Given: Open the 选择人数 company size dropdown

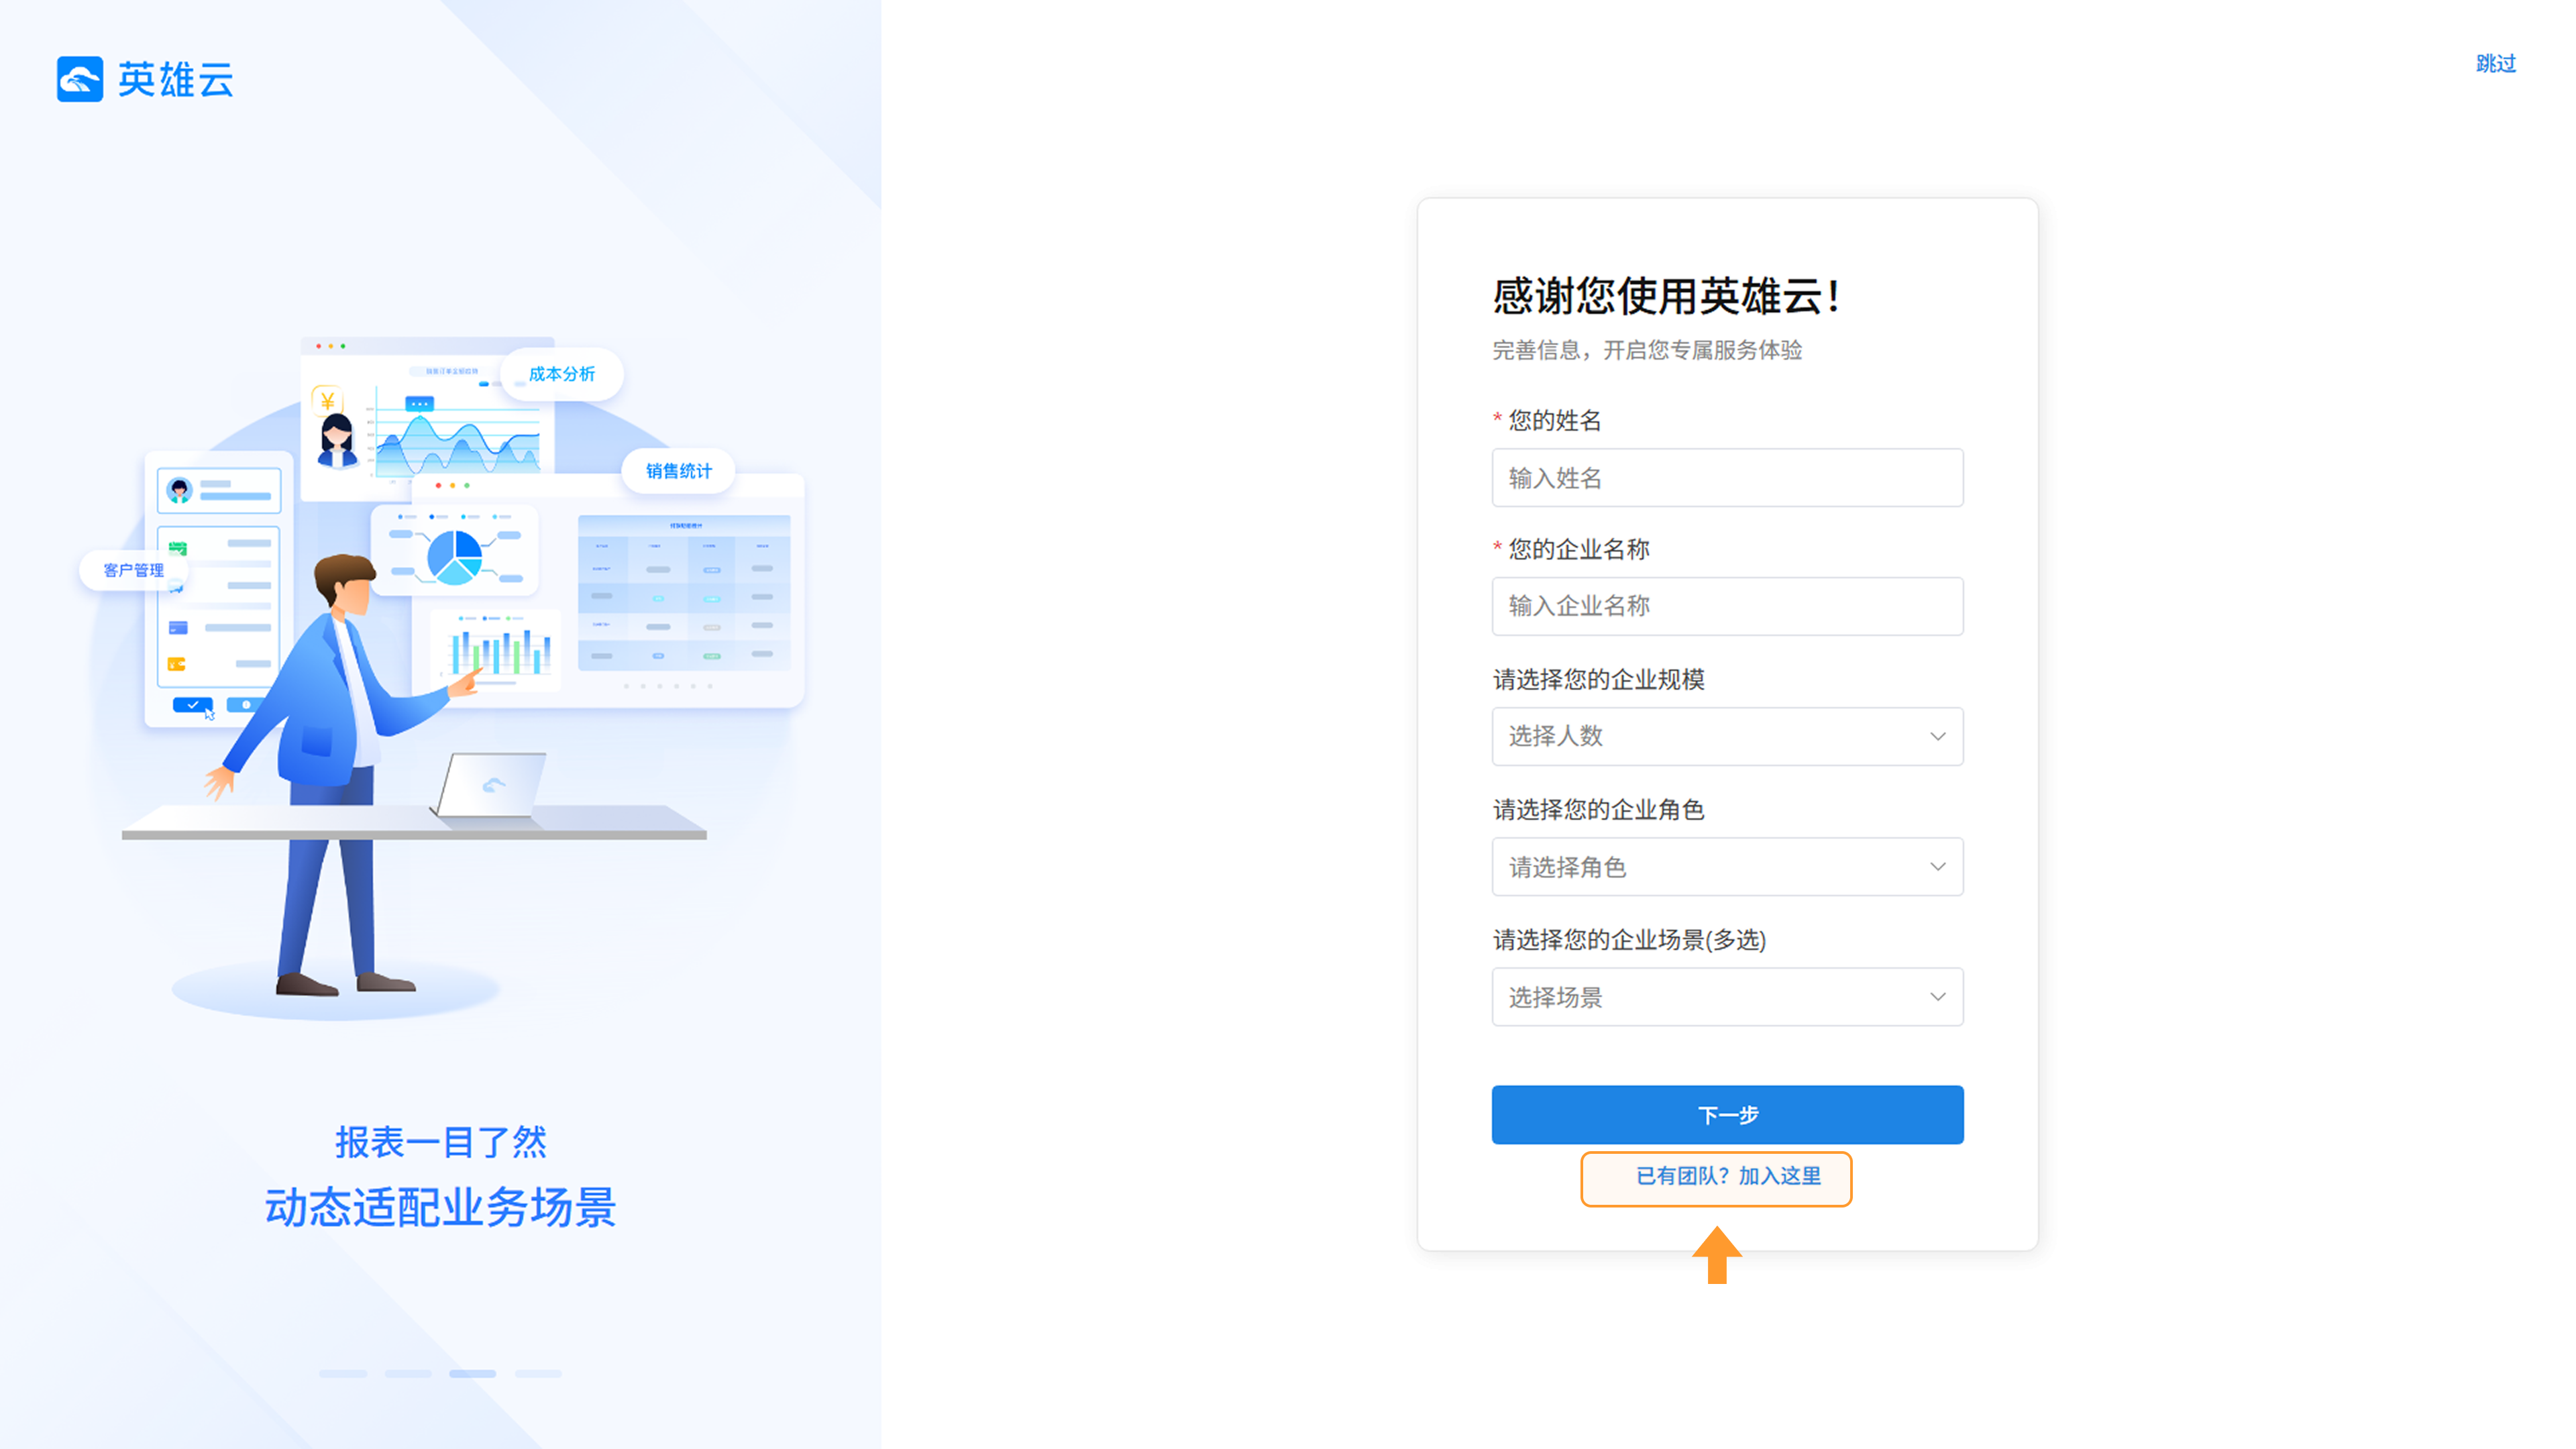Looking at the screenshot, I should tap(1726, 737).
